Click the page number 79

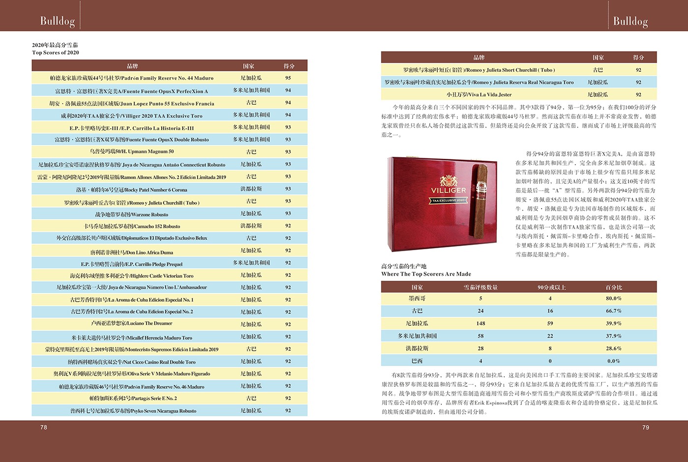coord(645,427)
